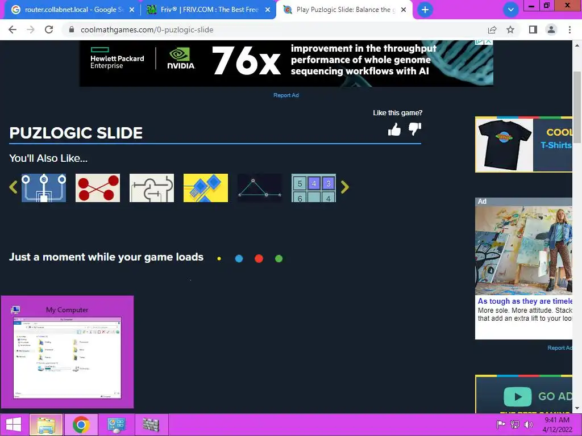Viewport: 582px width, 436px height.
Task: Open the browser side panel
Action: 533,30
